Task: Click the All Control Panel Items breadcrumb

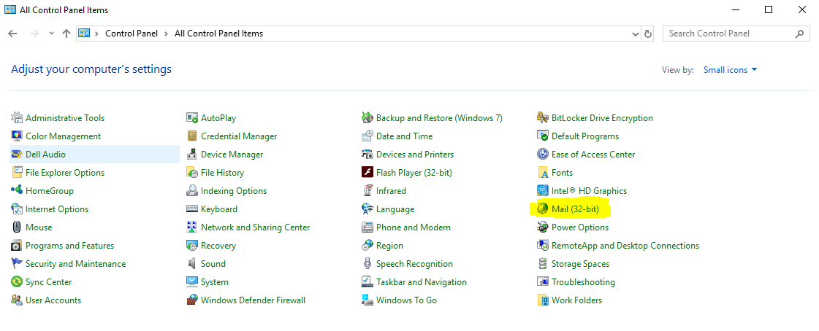Action: 219,34
